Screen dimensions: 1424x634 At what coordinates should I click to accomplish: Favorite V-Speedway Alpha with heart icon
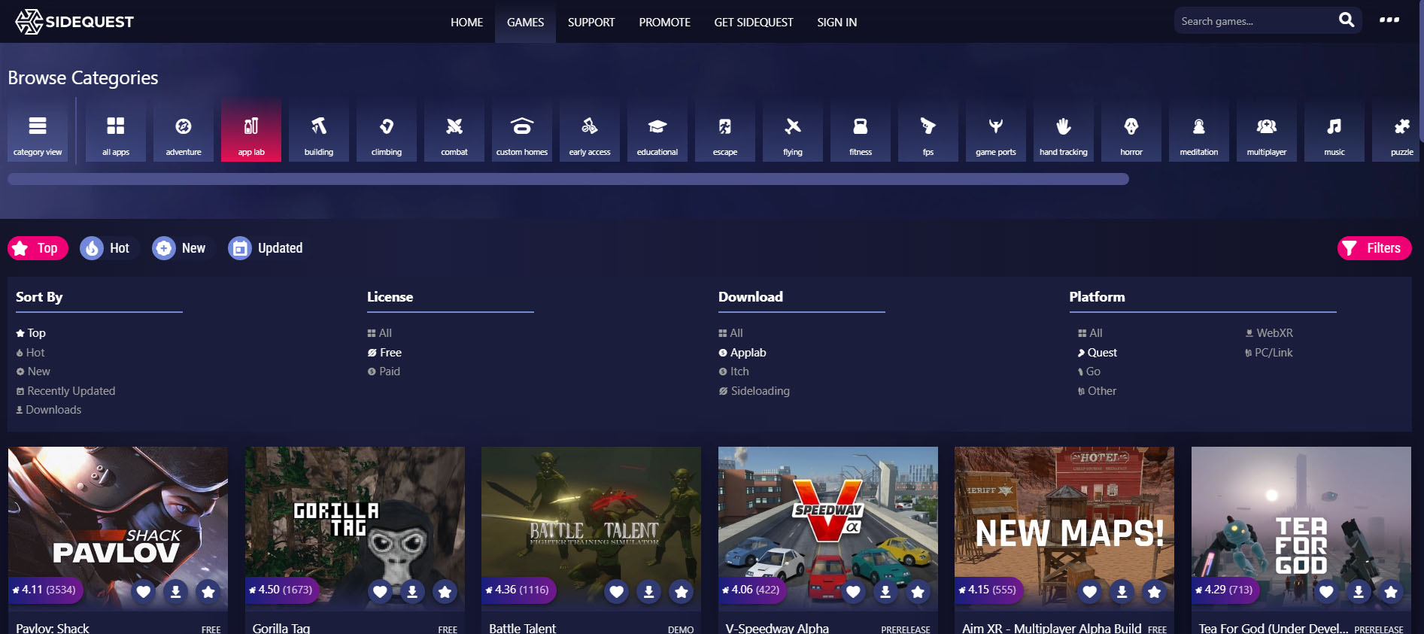tap(853, 592)
